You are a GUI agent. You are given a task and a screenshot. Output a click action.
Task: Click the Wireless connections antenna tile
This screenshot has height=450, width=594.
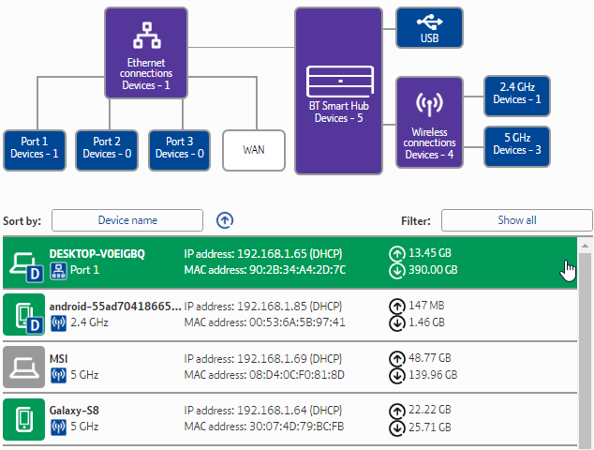coord(429,122)
